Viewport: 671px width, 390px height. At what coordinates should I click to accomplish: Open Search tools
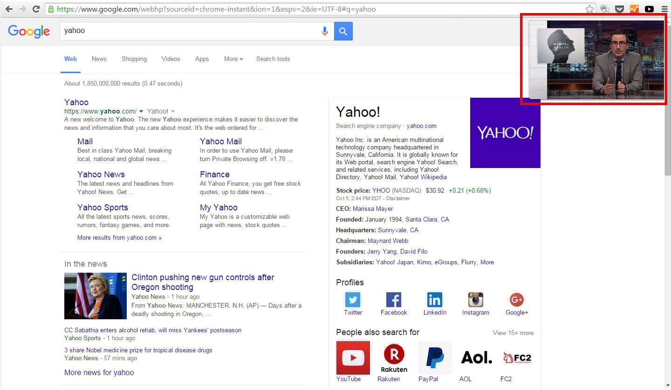[273, 59]
